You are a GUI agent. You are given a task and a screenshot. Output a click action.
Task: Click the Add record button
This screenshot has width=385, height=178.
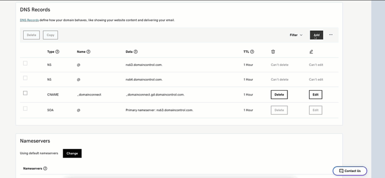point(316,35)
